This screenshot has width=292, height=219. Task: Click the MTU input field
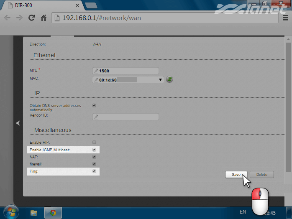click(128, 71)
